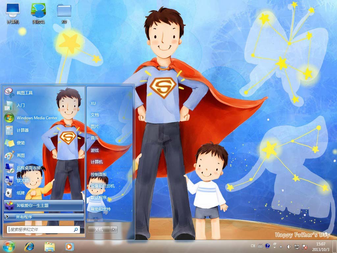This screenshot has height=253, width=337.
Task: Click the Windows Start orb
Action: (9, 246)
